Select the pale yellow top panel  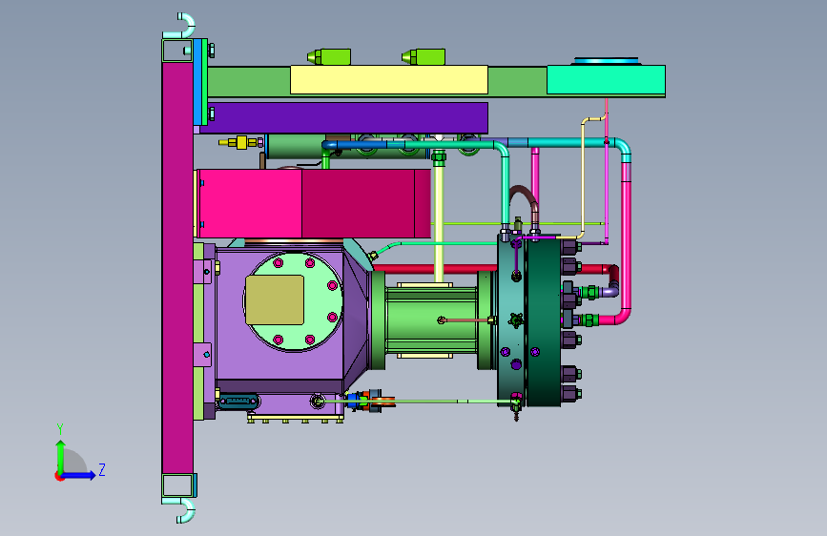[389, 80]
